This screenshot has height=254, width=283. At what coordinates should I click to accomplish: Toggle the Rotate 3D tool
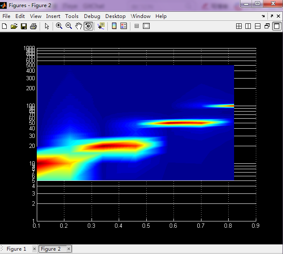click(88, 26)
